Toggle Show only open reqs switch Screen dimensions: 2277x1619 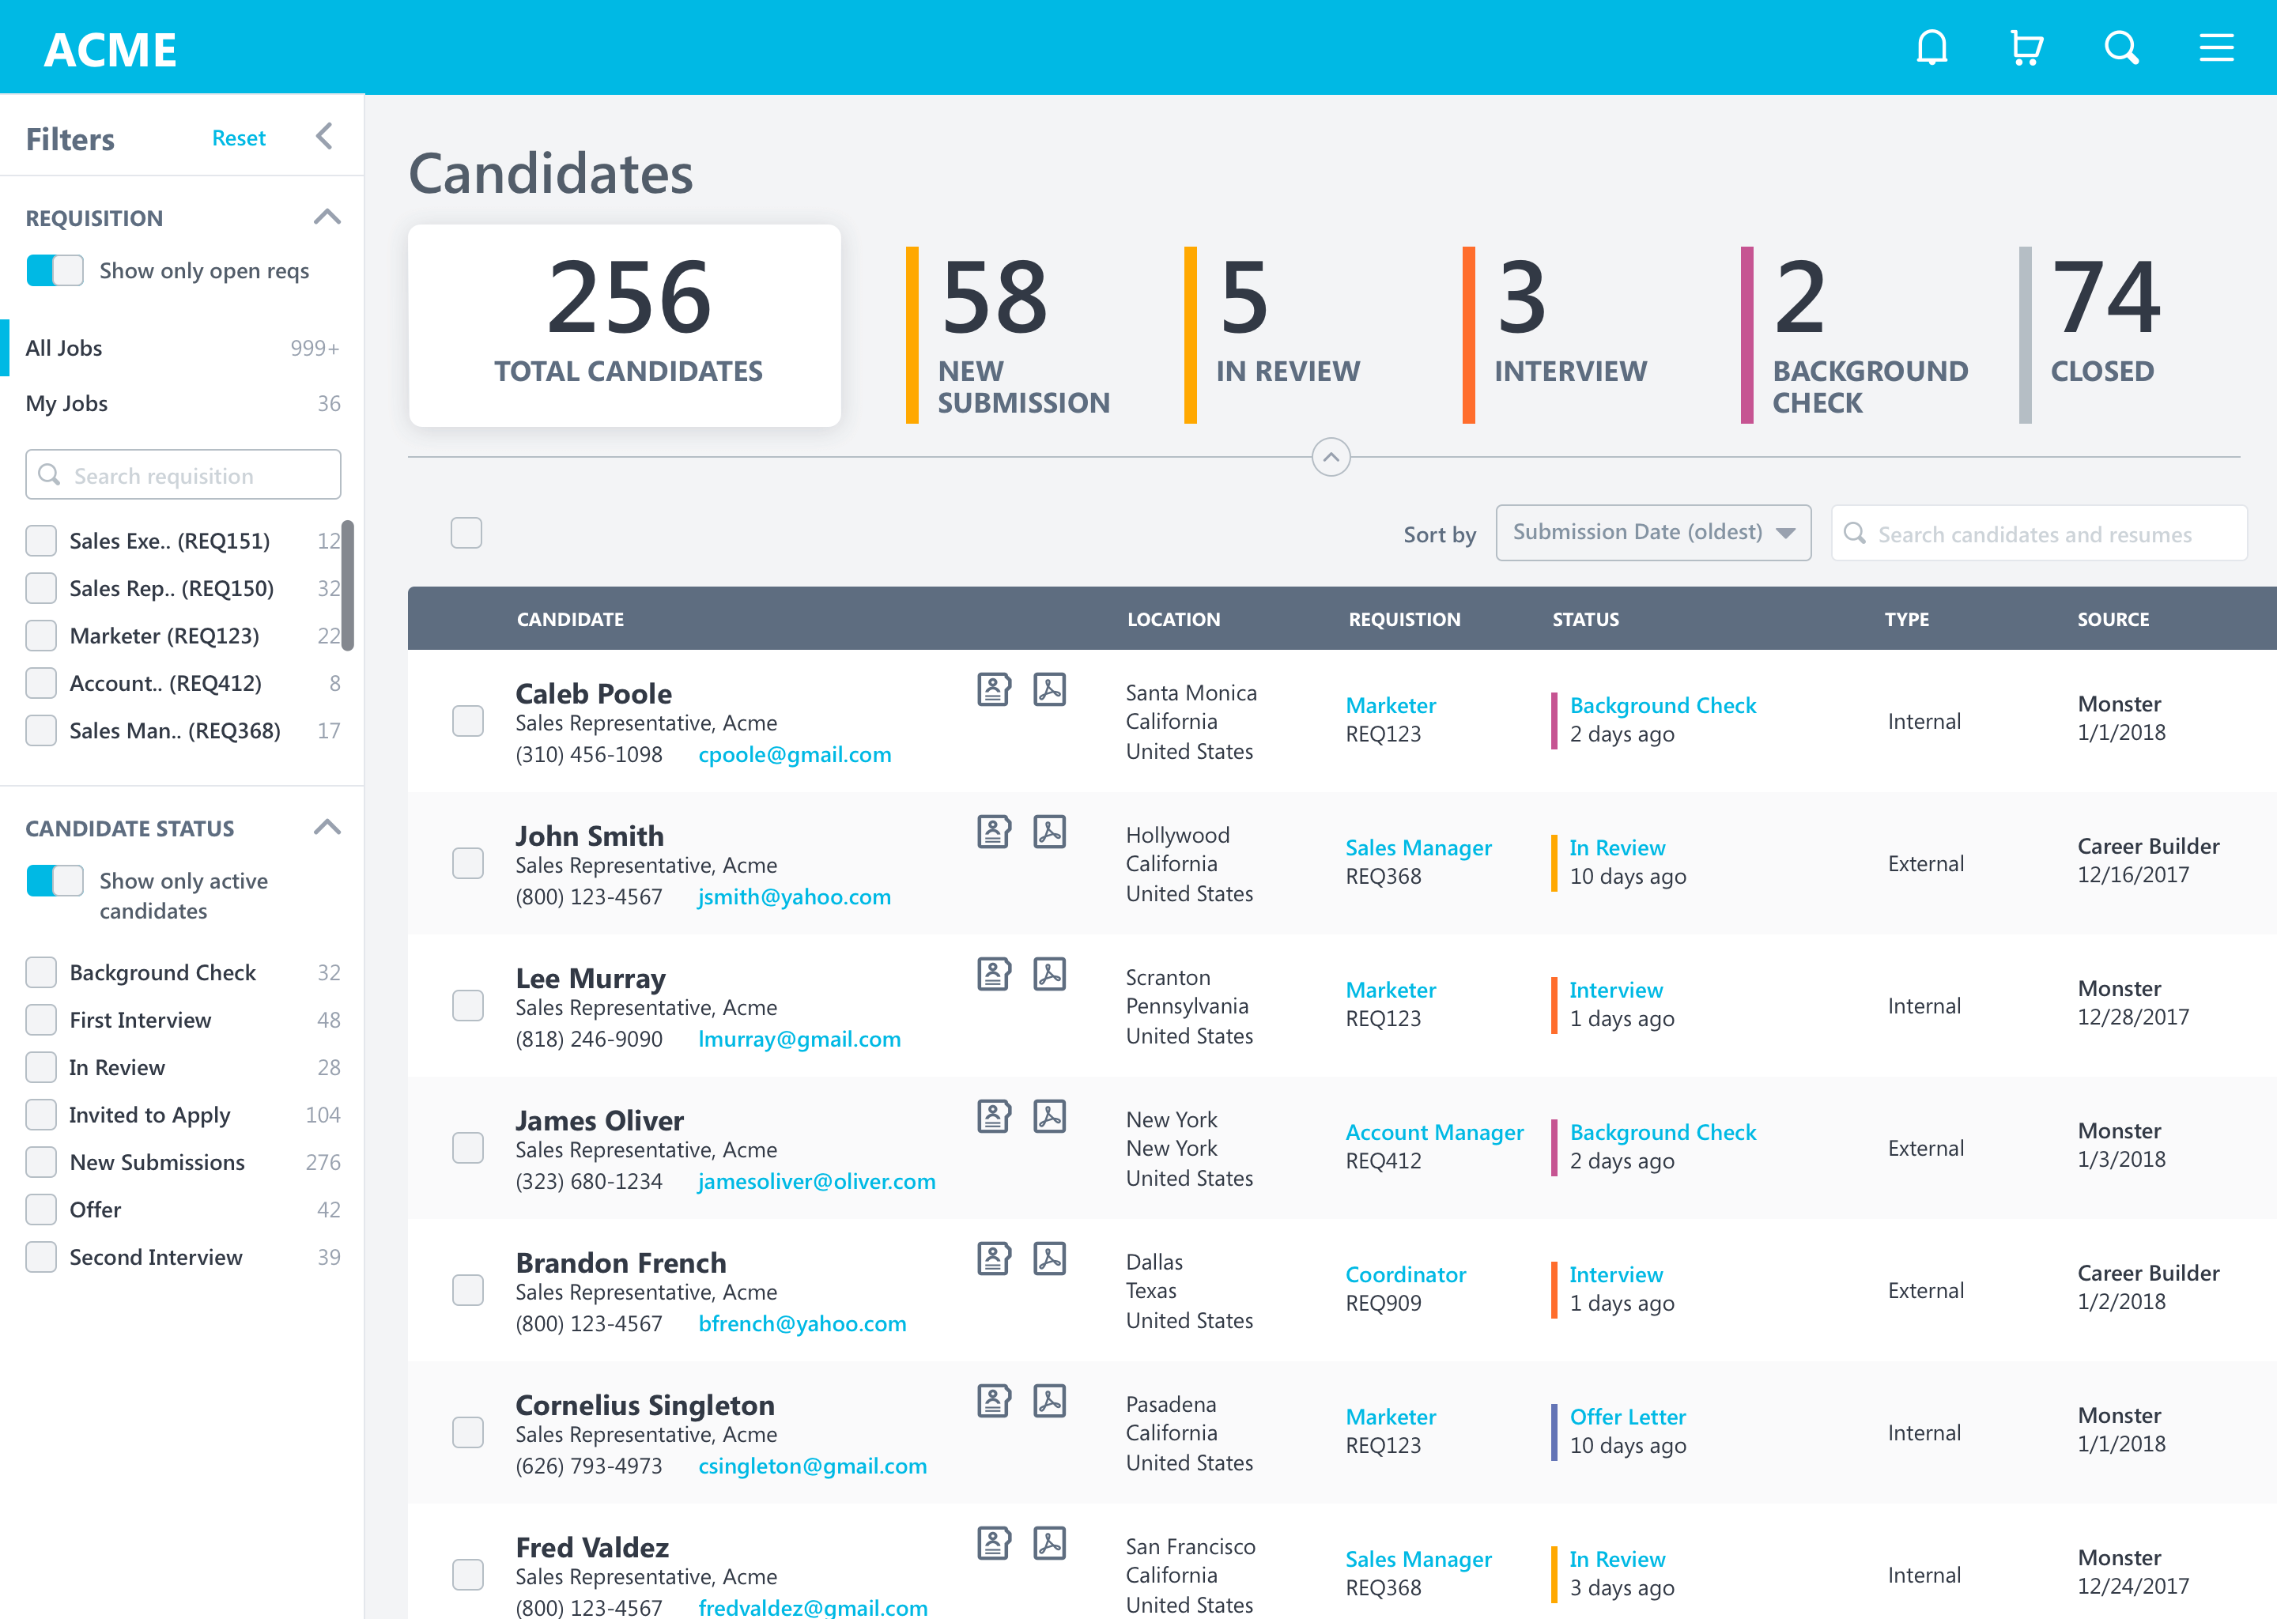coord(55,270)
